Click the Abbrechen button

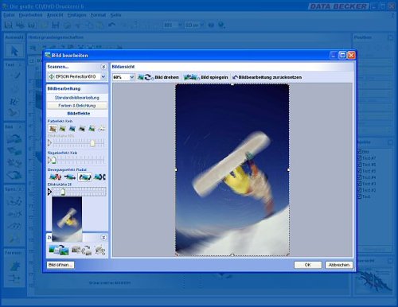point(339,265)
